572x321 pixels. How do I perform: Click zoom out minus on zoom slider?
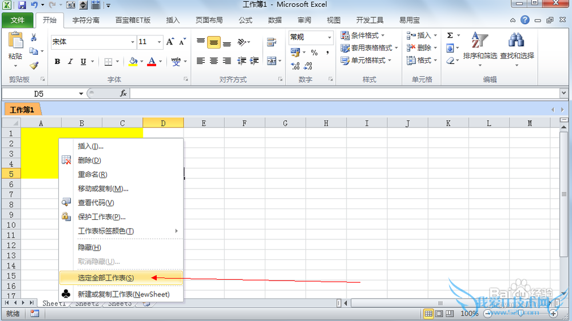pyautogui.click(x=488, y=314)
